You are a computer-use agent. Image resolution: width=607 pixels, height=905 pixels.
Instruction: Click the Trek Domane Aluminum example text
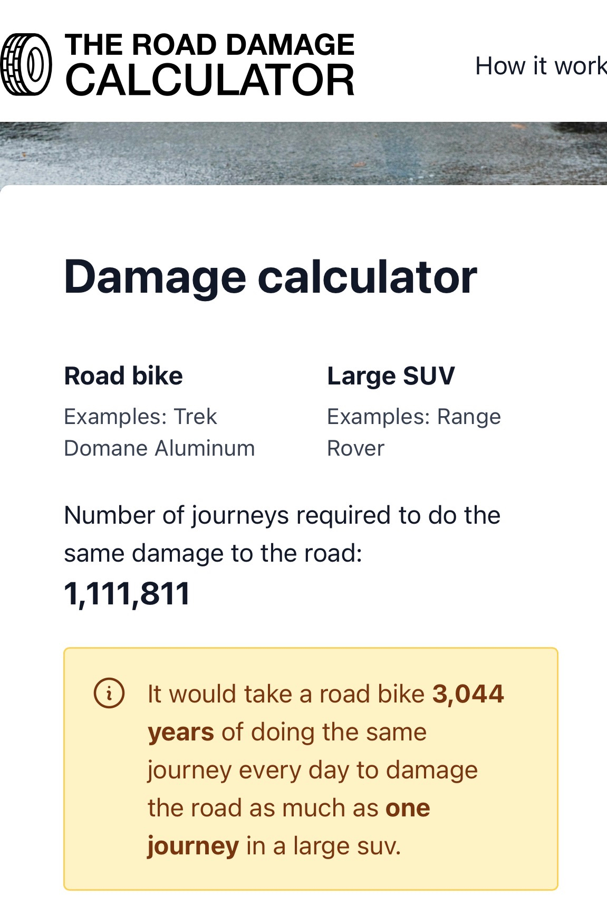pyautogui.click(x=159, y=432)
